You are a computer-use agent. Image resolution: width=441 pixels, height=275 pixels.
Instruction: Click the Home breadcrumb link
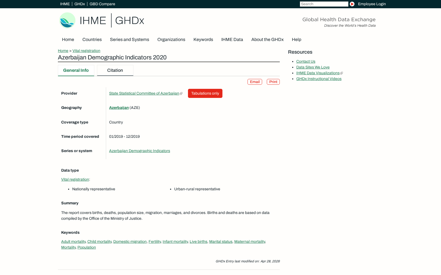click(63, 51)
